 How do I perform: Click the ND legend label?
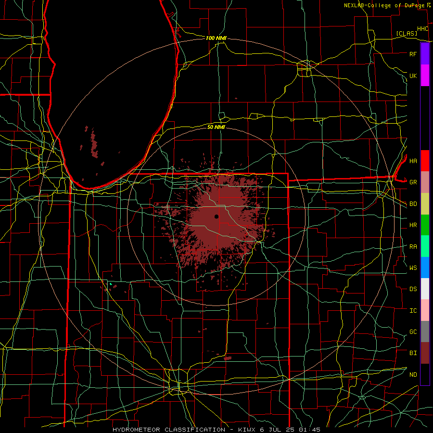coord(413,375)
